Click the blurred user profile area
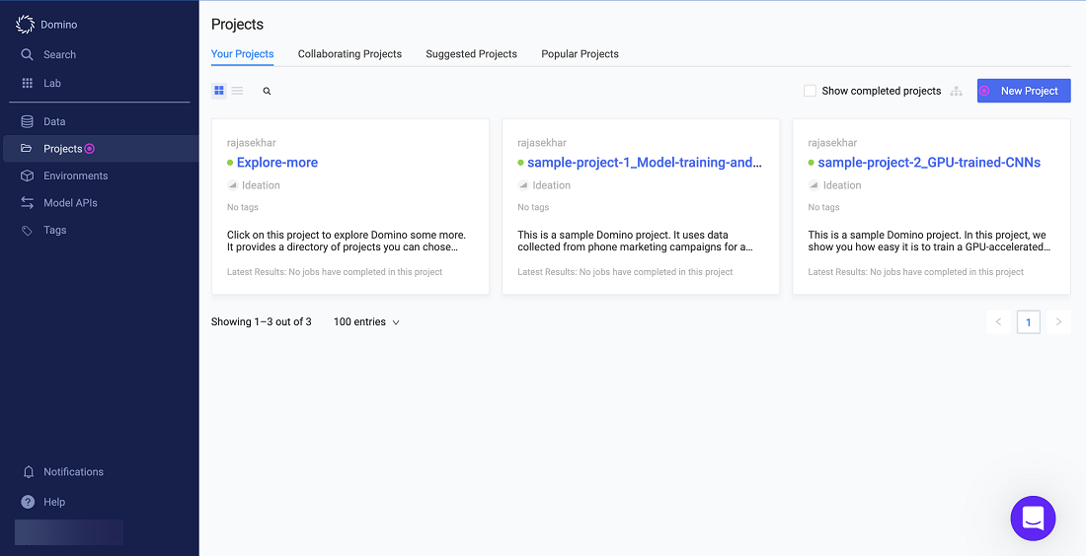The width and height of the screenshot is (1086, 556). [69, 532]
